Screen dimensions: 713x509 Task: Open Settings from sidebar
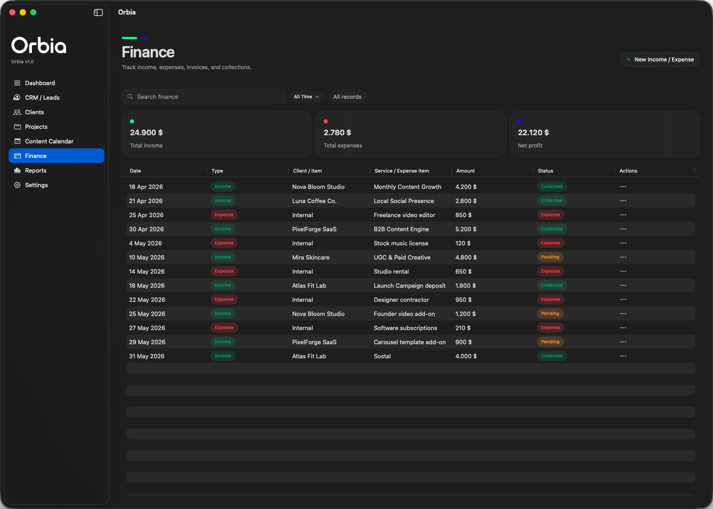click(x=57, y=185)
